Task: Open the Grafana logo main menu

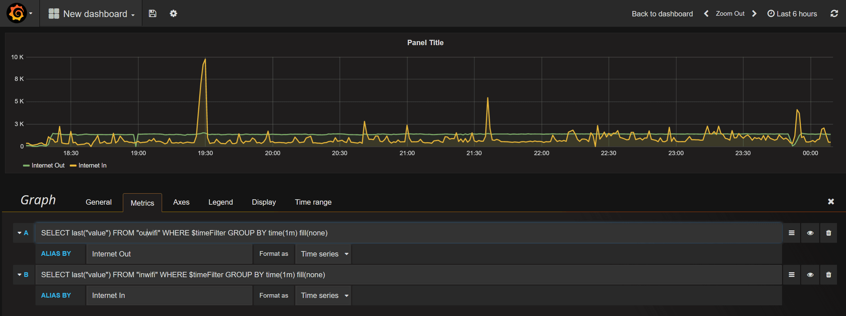Action: pyautogui.click(x=19, y=13)
